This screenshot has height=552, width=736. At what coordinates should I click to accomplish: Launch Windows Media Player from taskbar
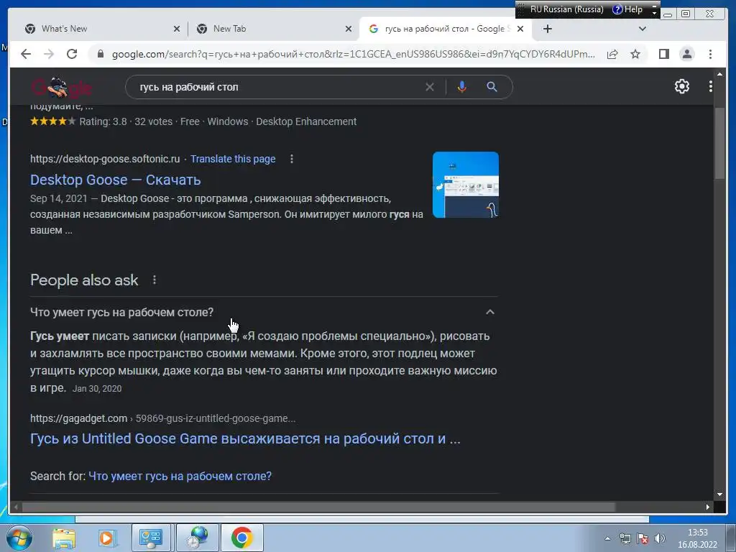107,538
